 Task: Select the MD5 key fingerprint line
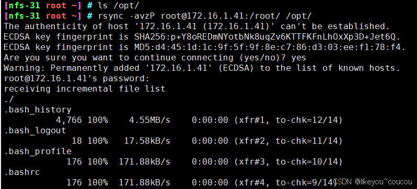(204, 47)
